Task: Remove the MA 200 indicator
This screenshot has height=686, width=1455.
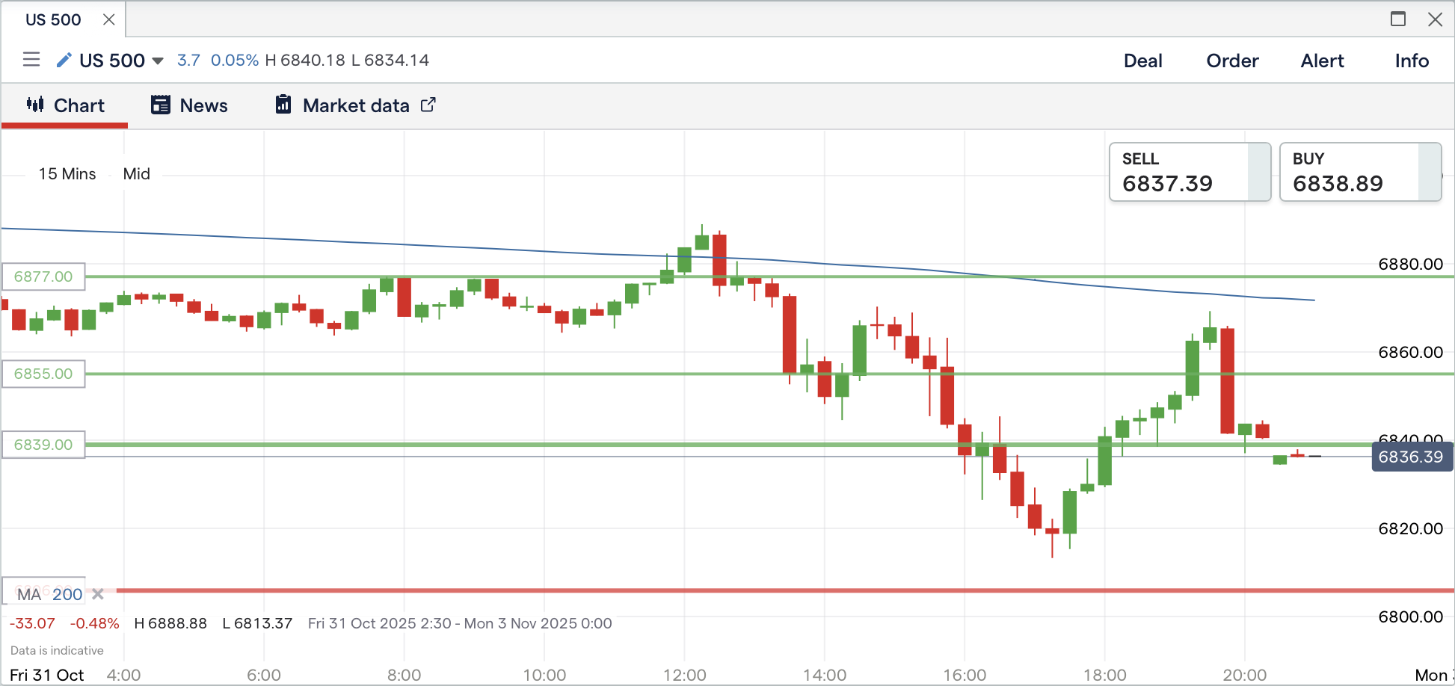Action: [98, 595]
